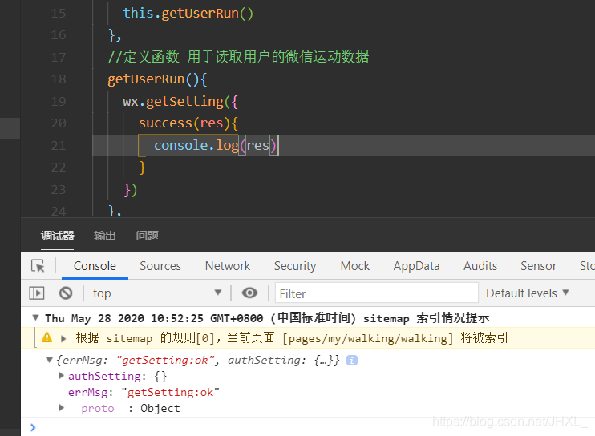Click line number 18 in the gutter

59,79
